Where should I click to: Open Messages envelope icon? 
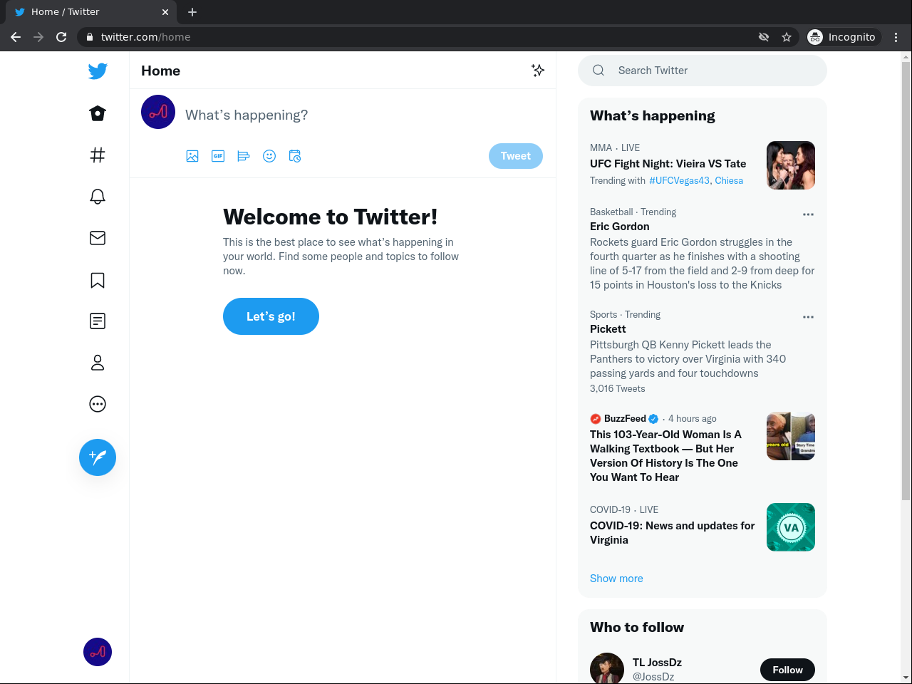98,238
